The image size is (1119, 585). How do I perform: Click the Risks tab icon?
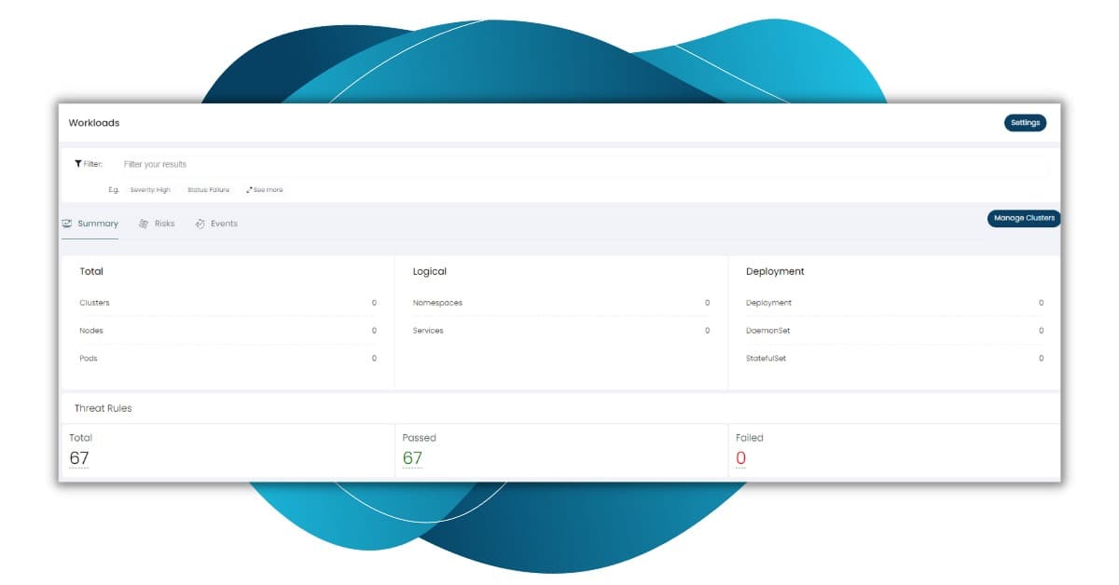(x=144, y=224)
